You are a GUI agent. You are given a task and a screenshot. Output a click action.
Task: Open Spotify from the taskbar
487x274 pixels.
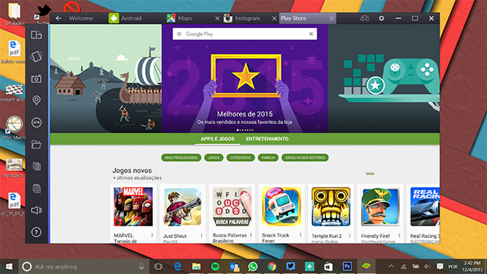pyautogui.click(x=215, y=266)
